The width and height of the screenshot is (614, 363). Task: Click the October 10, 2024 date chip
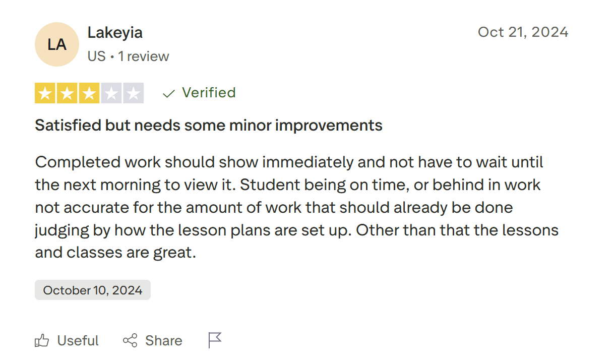click(x=92, y=290)
